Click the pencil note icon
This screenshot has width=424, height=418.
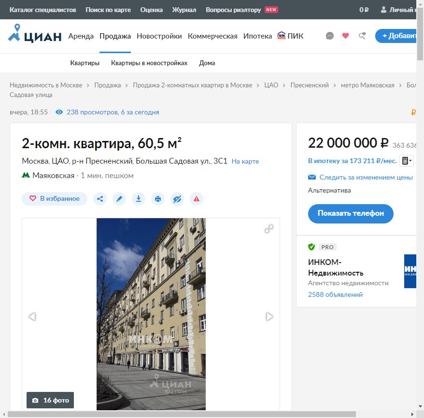[119, 199]
